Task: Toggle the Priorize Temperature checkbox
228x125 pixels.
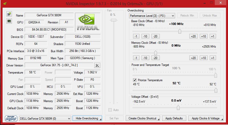Action: (135, 80)
